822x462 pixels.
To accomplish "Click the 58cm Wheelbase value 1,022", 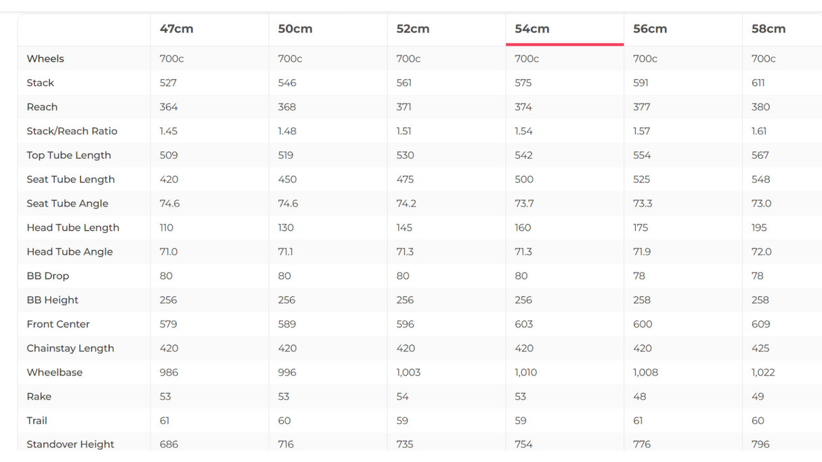I will click(763, 373).
